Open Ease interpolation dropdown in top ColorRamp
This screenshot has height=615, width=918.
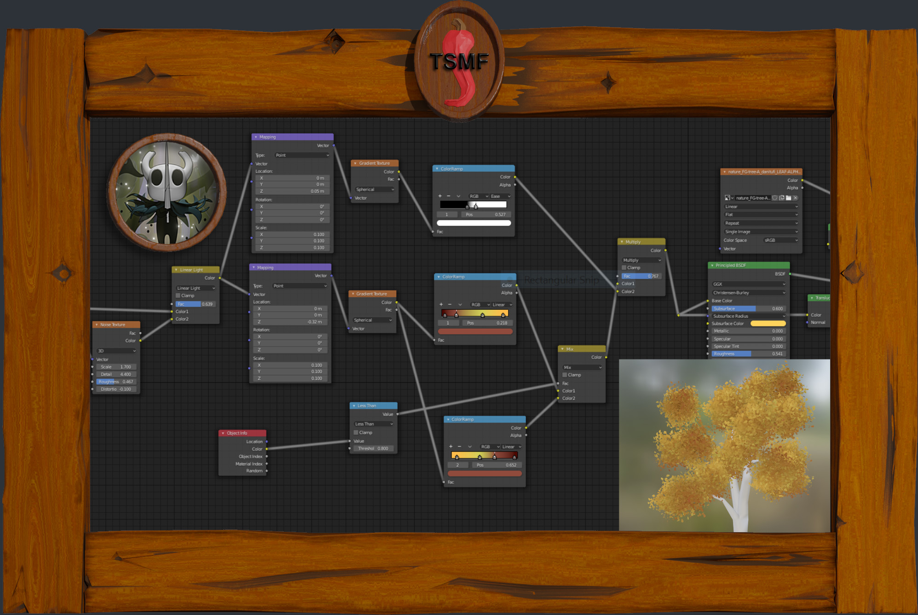[500, 196]
